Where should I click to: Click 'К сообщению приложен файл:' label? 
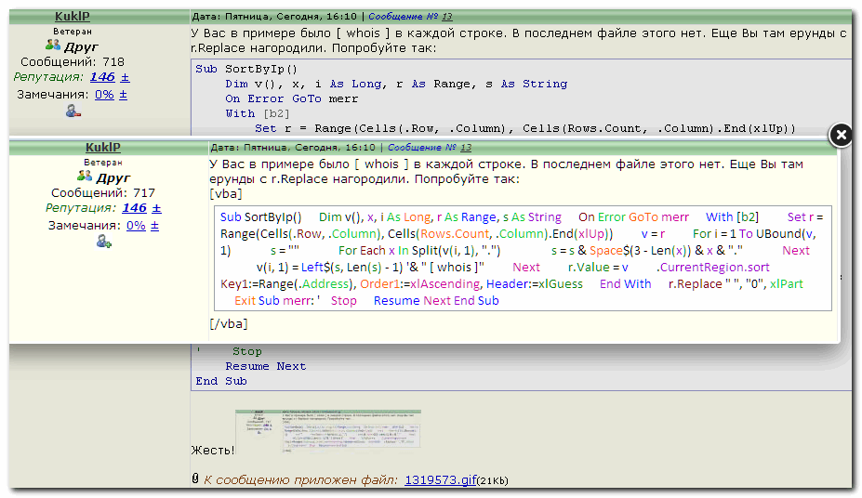click(300, 479)
